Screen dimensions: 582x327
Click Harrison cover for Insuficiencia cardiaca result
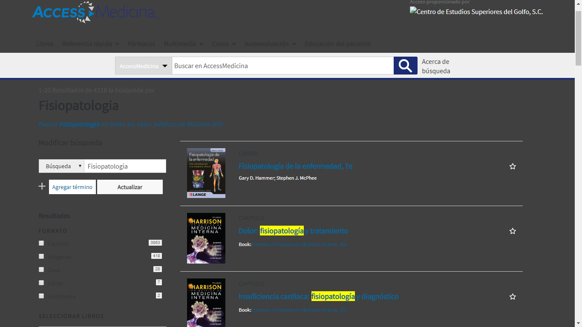[206, 303]
